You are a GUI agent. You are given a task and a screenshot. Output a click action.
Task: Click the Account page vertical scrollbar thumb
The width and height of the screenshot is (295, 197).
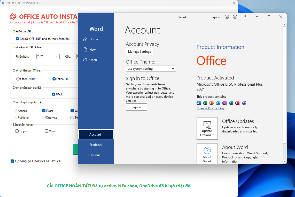pos(284,85)
